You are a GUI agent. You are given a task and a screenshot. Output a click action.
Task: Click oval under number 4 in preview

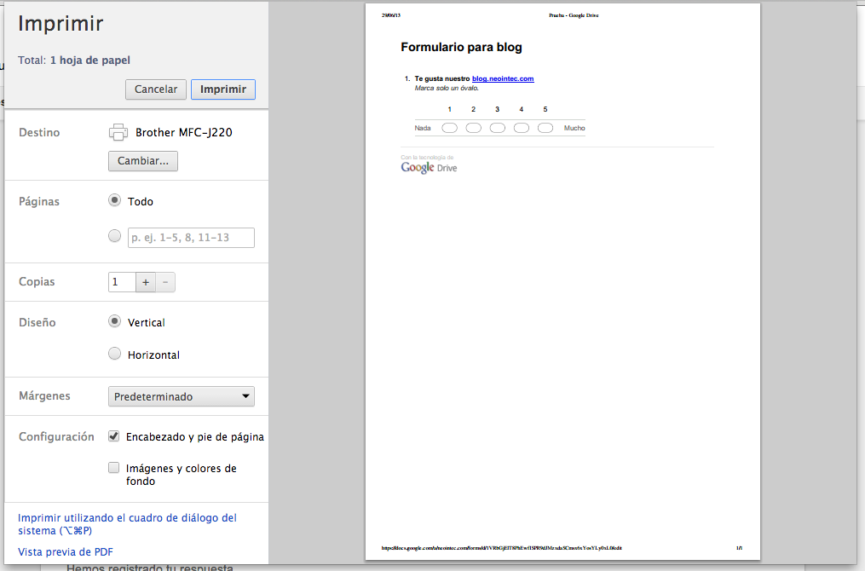(x=522, y=128)
